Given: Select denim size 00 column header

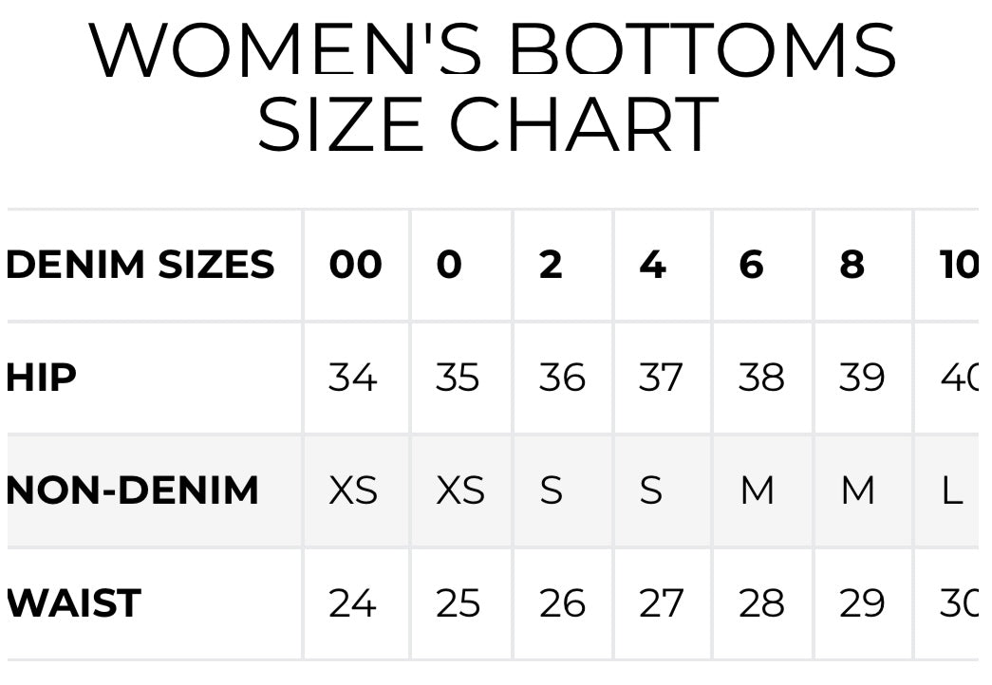Looking at the screenshot, I should pyautogui.click(x=355, y=265).
